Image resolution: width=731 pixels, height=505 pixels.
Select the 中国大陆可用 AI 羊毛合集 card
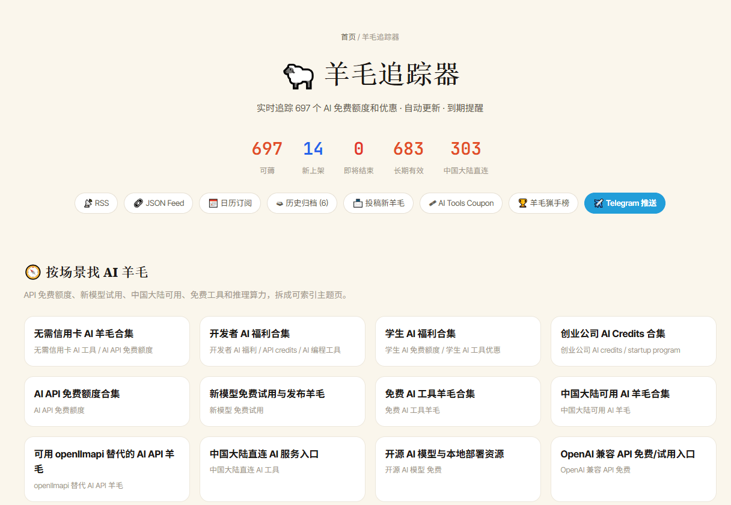634,401
